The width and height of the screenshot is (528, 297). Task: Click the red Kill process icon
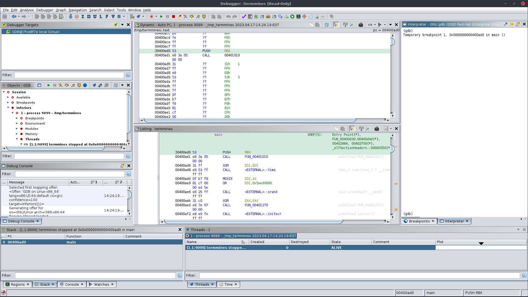(173, 16)
